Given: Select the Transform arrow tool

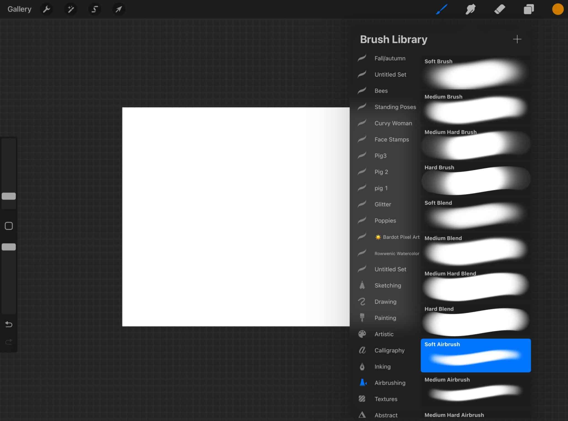Looking at the screenshot, I should tap(118, 9).
